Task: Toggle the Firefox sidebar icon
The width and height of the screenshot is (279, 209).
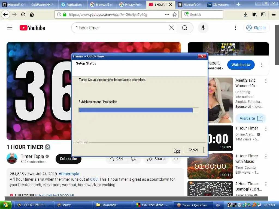Action: point(263,14)
